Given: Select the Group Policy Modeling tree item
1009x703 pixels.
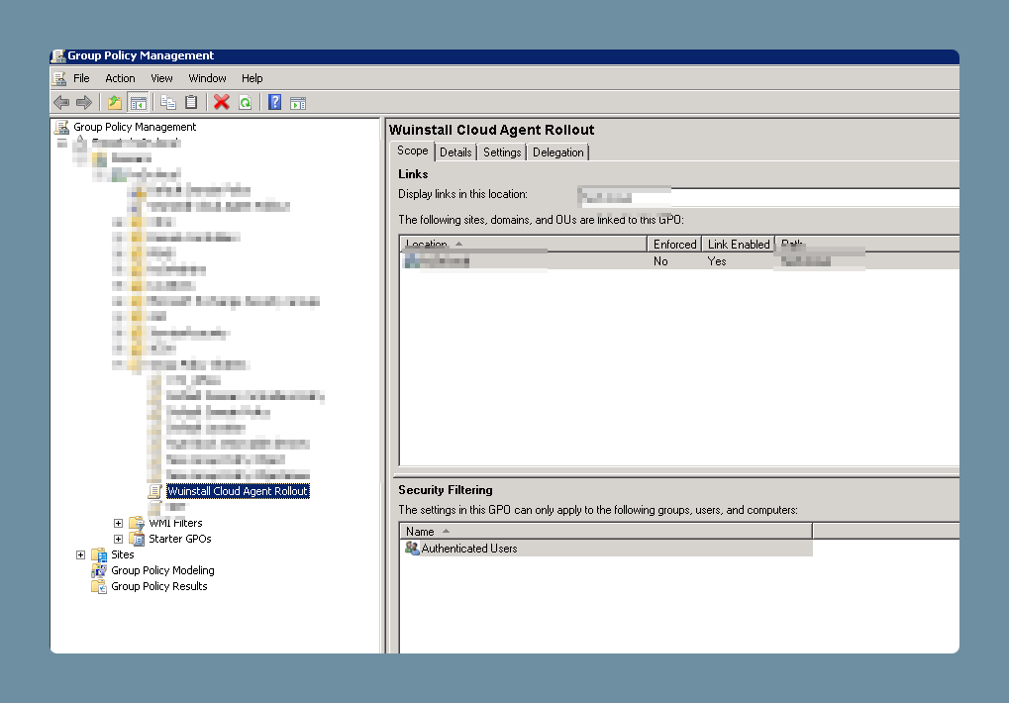Looking at the screenshot, I should 162,570.
